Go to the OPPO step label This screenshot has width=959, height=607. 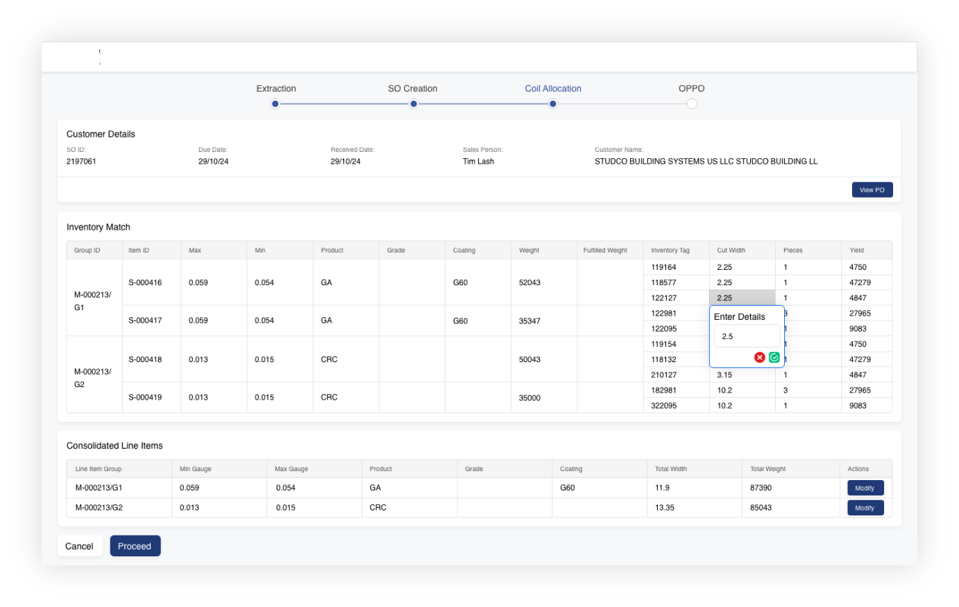(x=691, y=89)
